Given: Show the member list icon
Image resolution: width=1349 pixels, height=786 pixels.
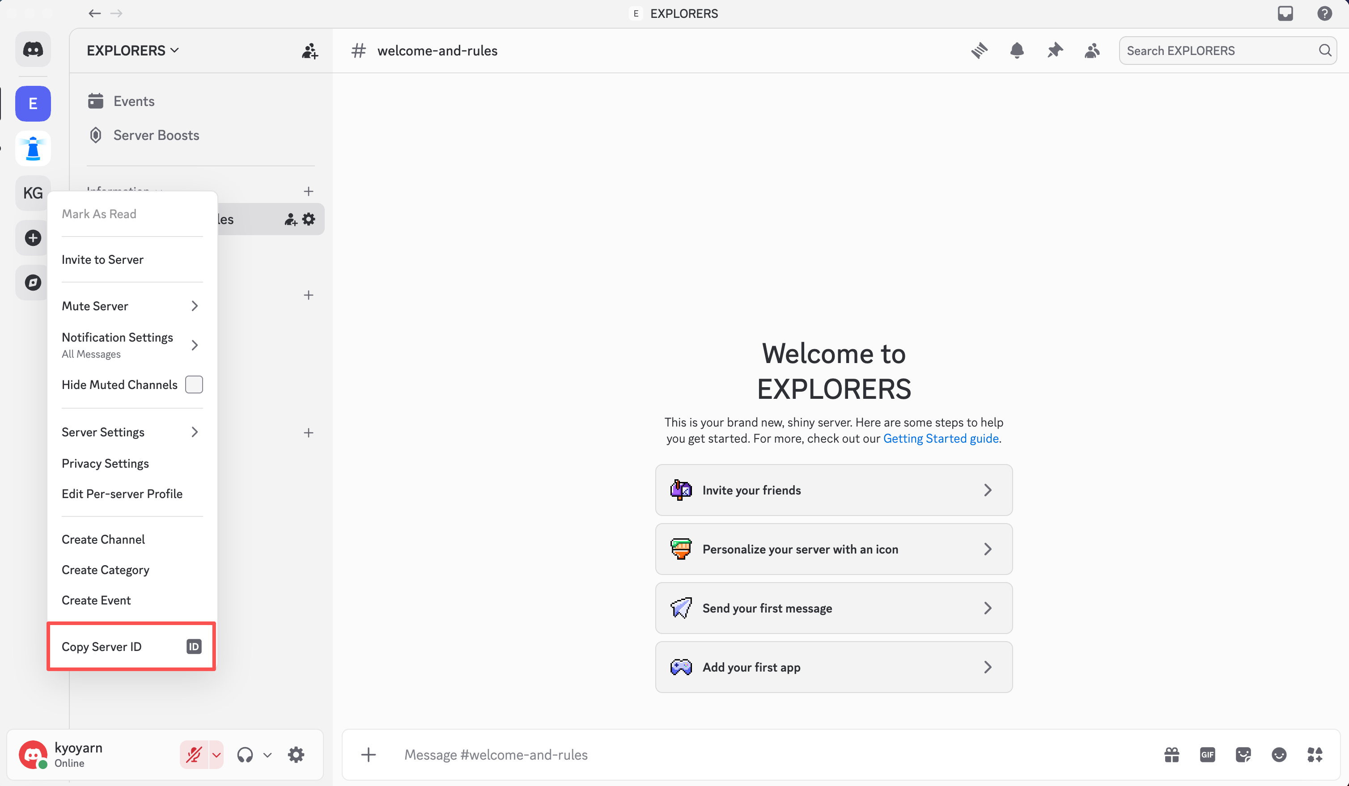Looking at the screenshot, I should click(1092, 51).
